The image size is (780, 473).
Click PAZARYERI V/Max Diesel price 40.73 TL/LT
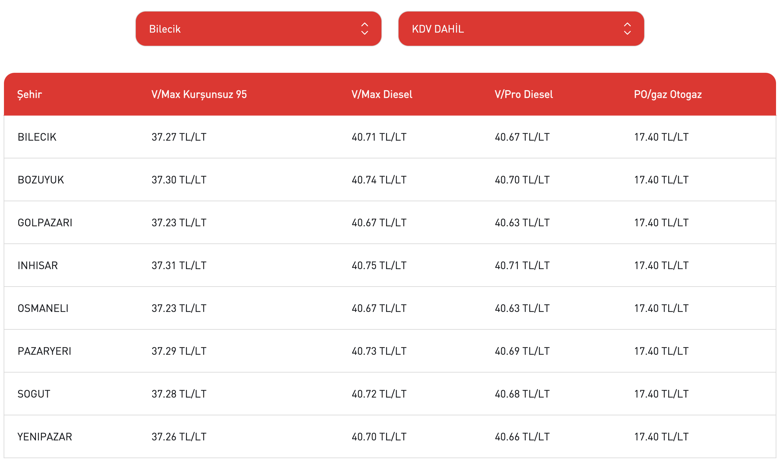coord(379,351)
